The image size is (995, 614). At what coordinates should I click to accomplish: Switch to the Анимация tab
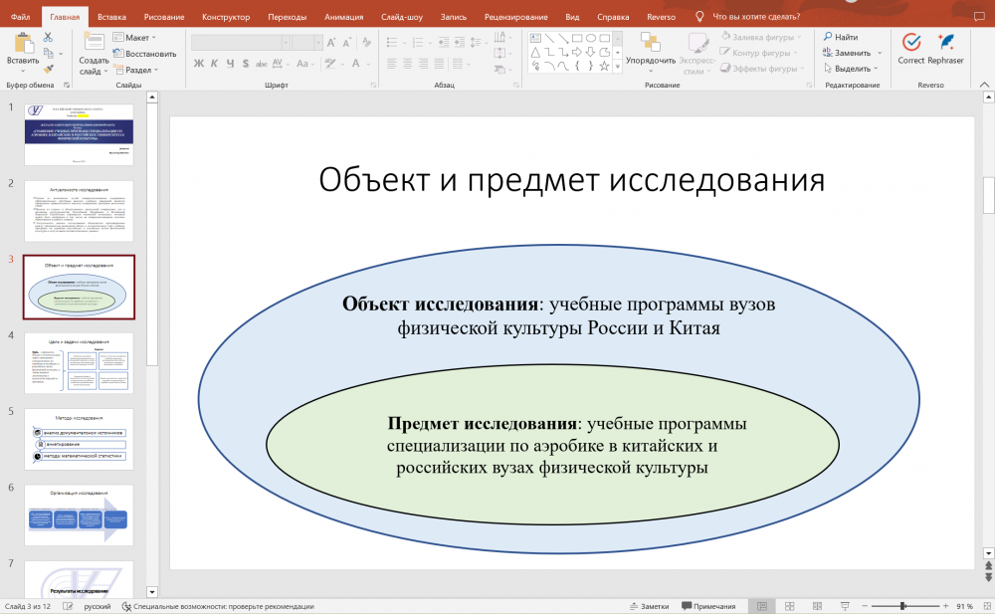tap(344, 17)
